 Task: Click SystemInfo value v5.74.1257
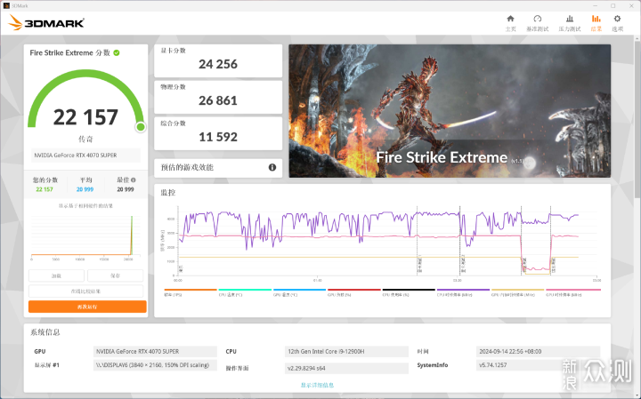[x=538, y=365]
